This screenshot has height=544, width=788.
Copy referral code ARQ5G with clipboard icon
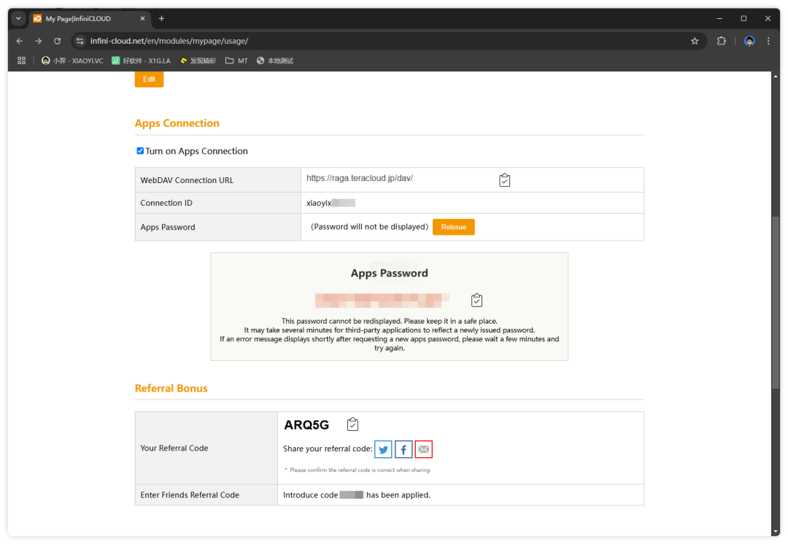352,424
